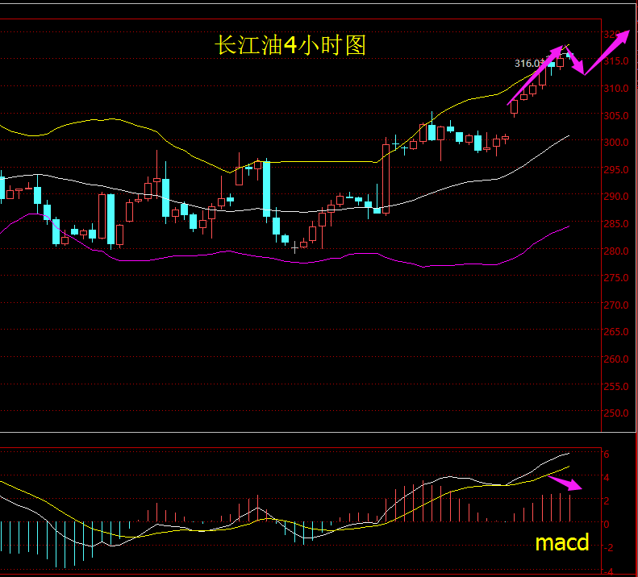The height and width of the screenshot is (577, 638).
Task: Select the 300.0 price axis label
Action: (x=617, y=143)
